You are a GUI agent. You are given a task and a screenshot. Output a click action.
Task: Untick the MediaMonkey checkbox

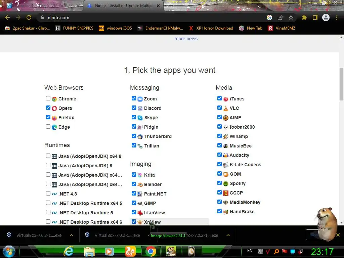tap(219, 202)
